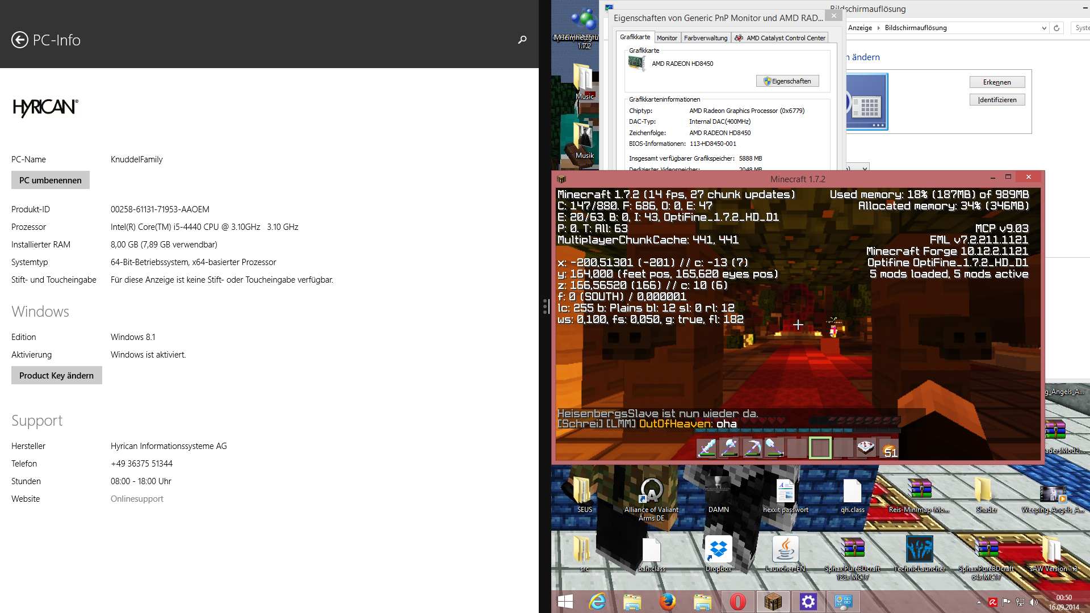Open PC settings gear in the taskbar
This screenshot has width=1090, height=613.
[x=808, y=602]
